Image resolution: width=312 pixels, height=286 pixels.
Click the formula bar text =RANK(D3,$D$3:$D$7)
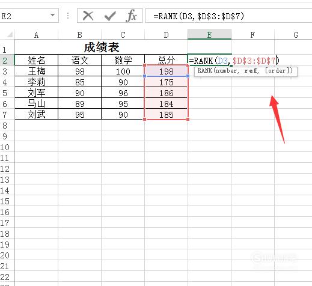[x=198, y=16]
